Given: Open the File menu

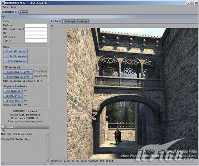Looking at the screenshot, I should [x=5, y=7].
